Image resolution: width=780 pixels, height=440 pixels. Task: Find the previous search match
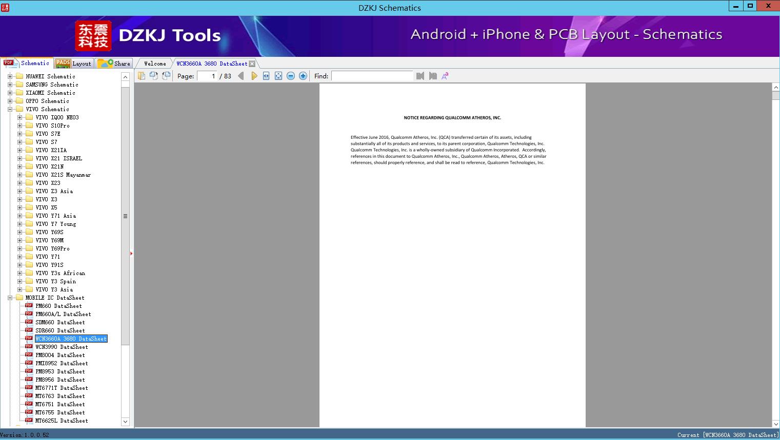[421, 76]
